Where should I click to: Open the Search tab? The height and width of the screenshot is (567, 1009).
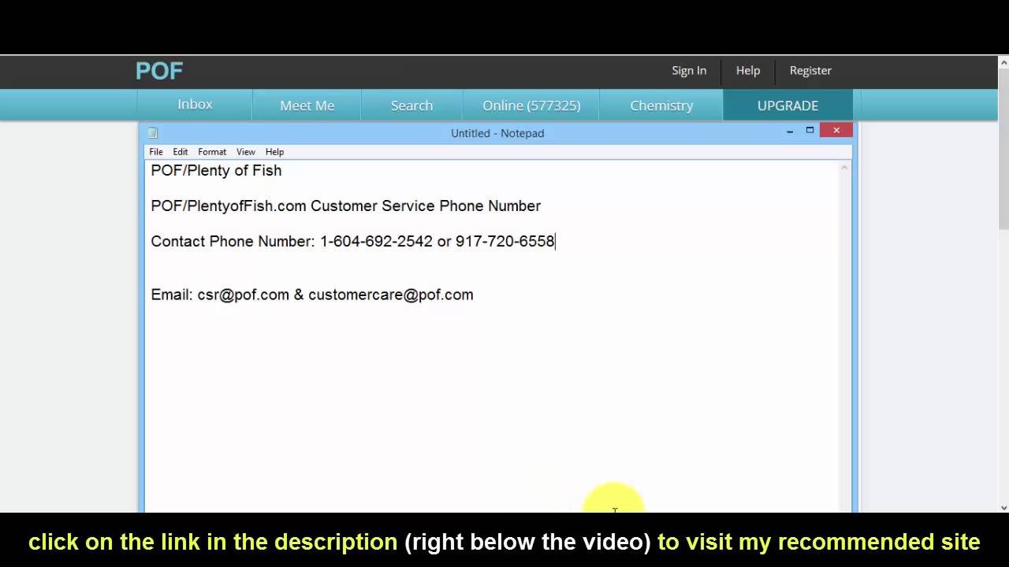click(x=411, y=105)
